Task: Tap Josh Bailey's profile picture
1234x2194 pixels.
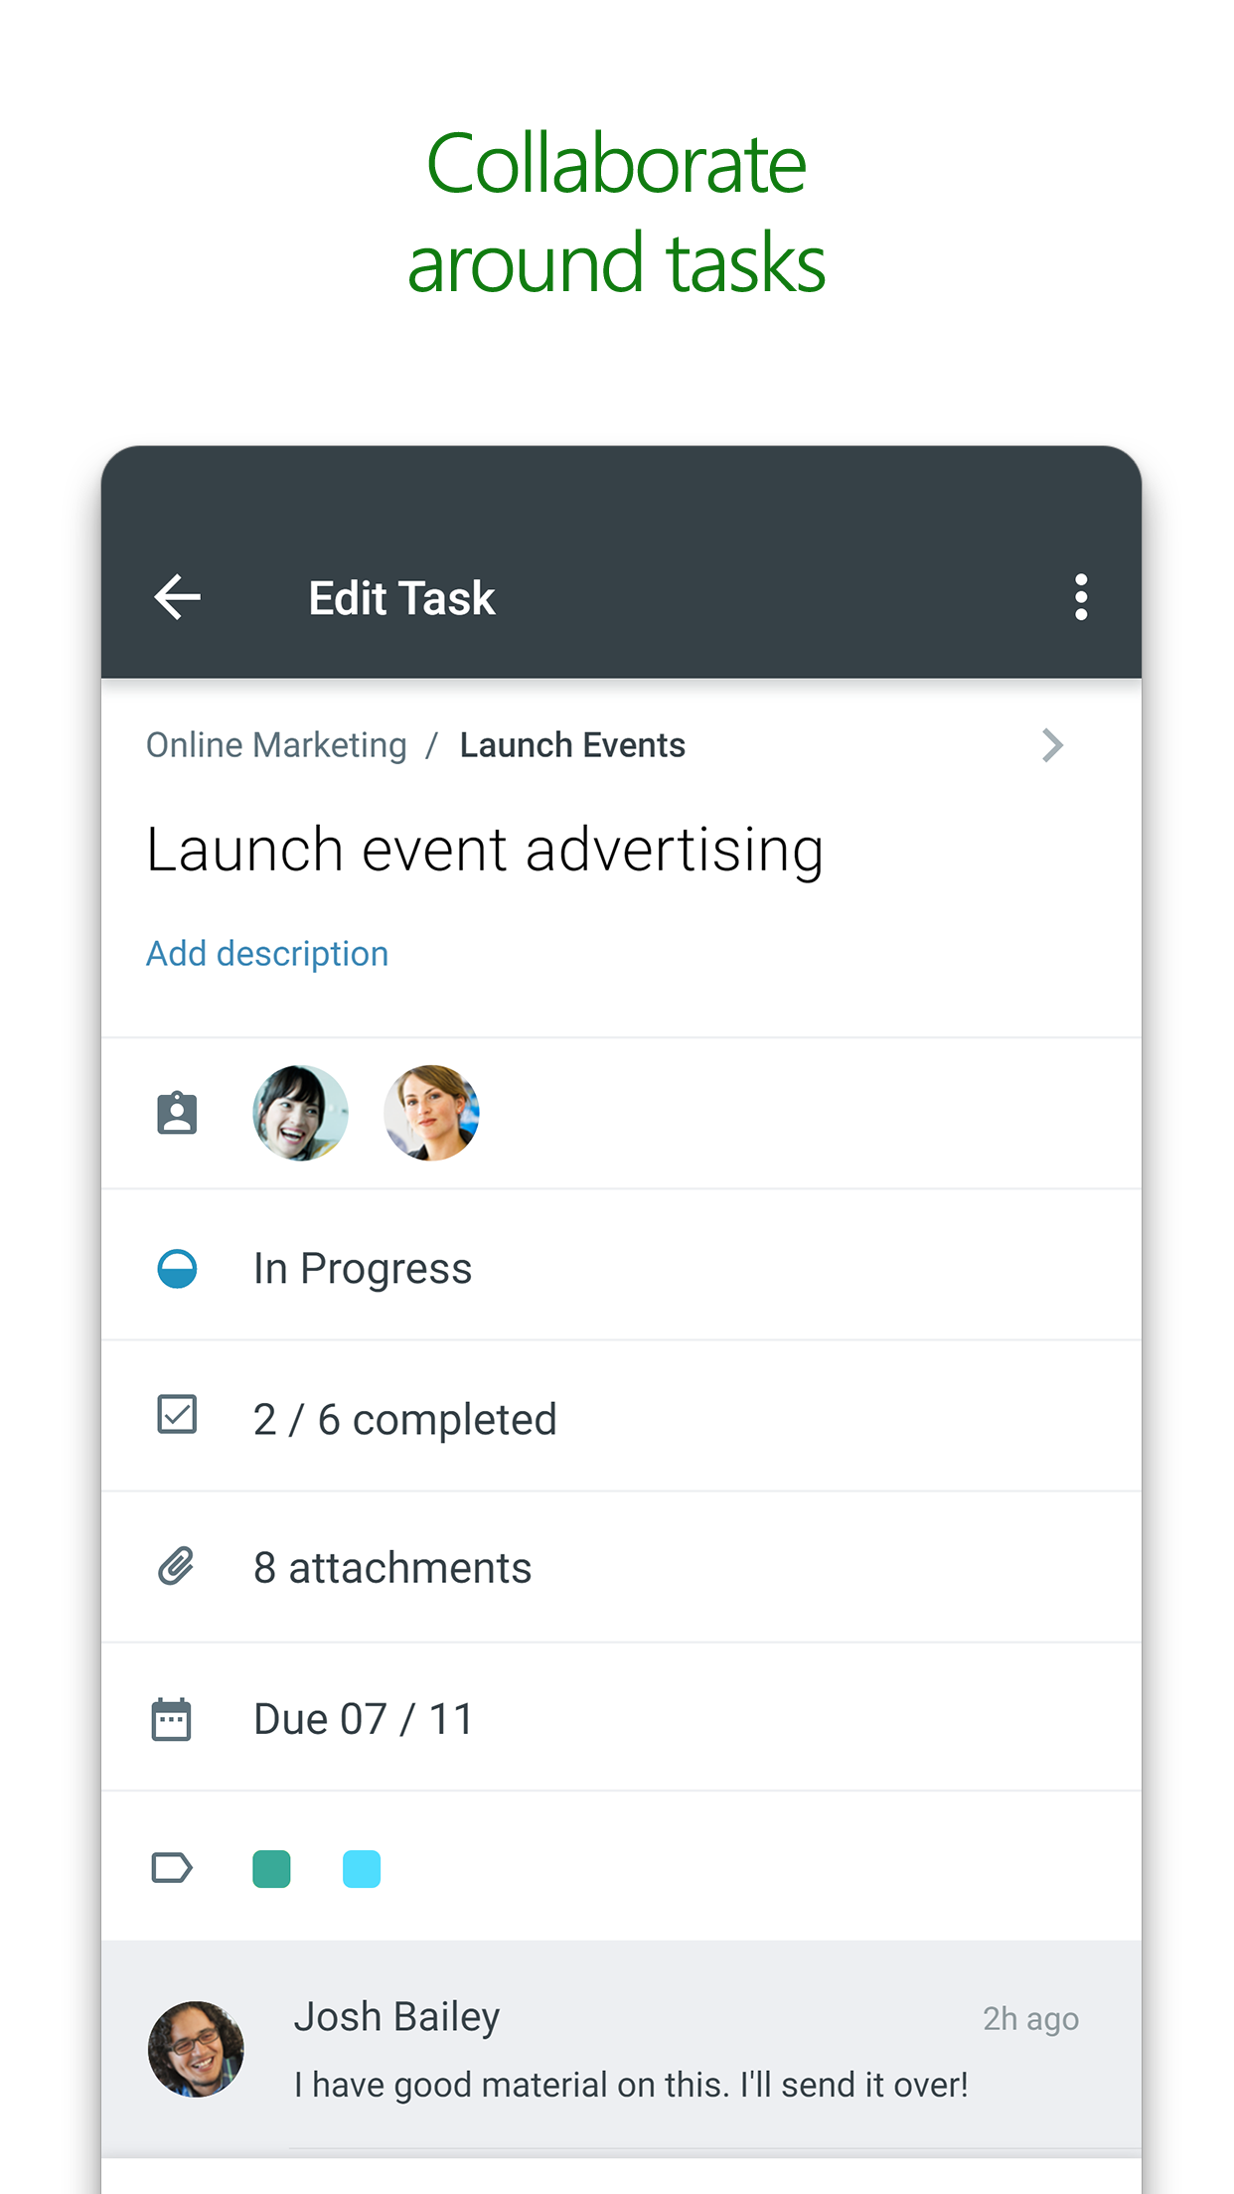Action: coord(196,2049)
